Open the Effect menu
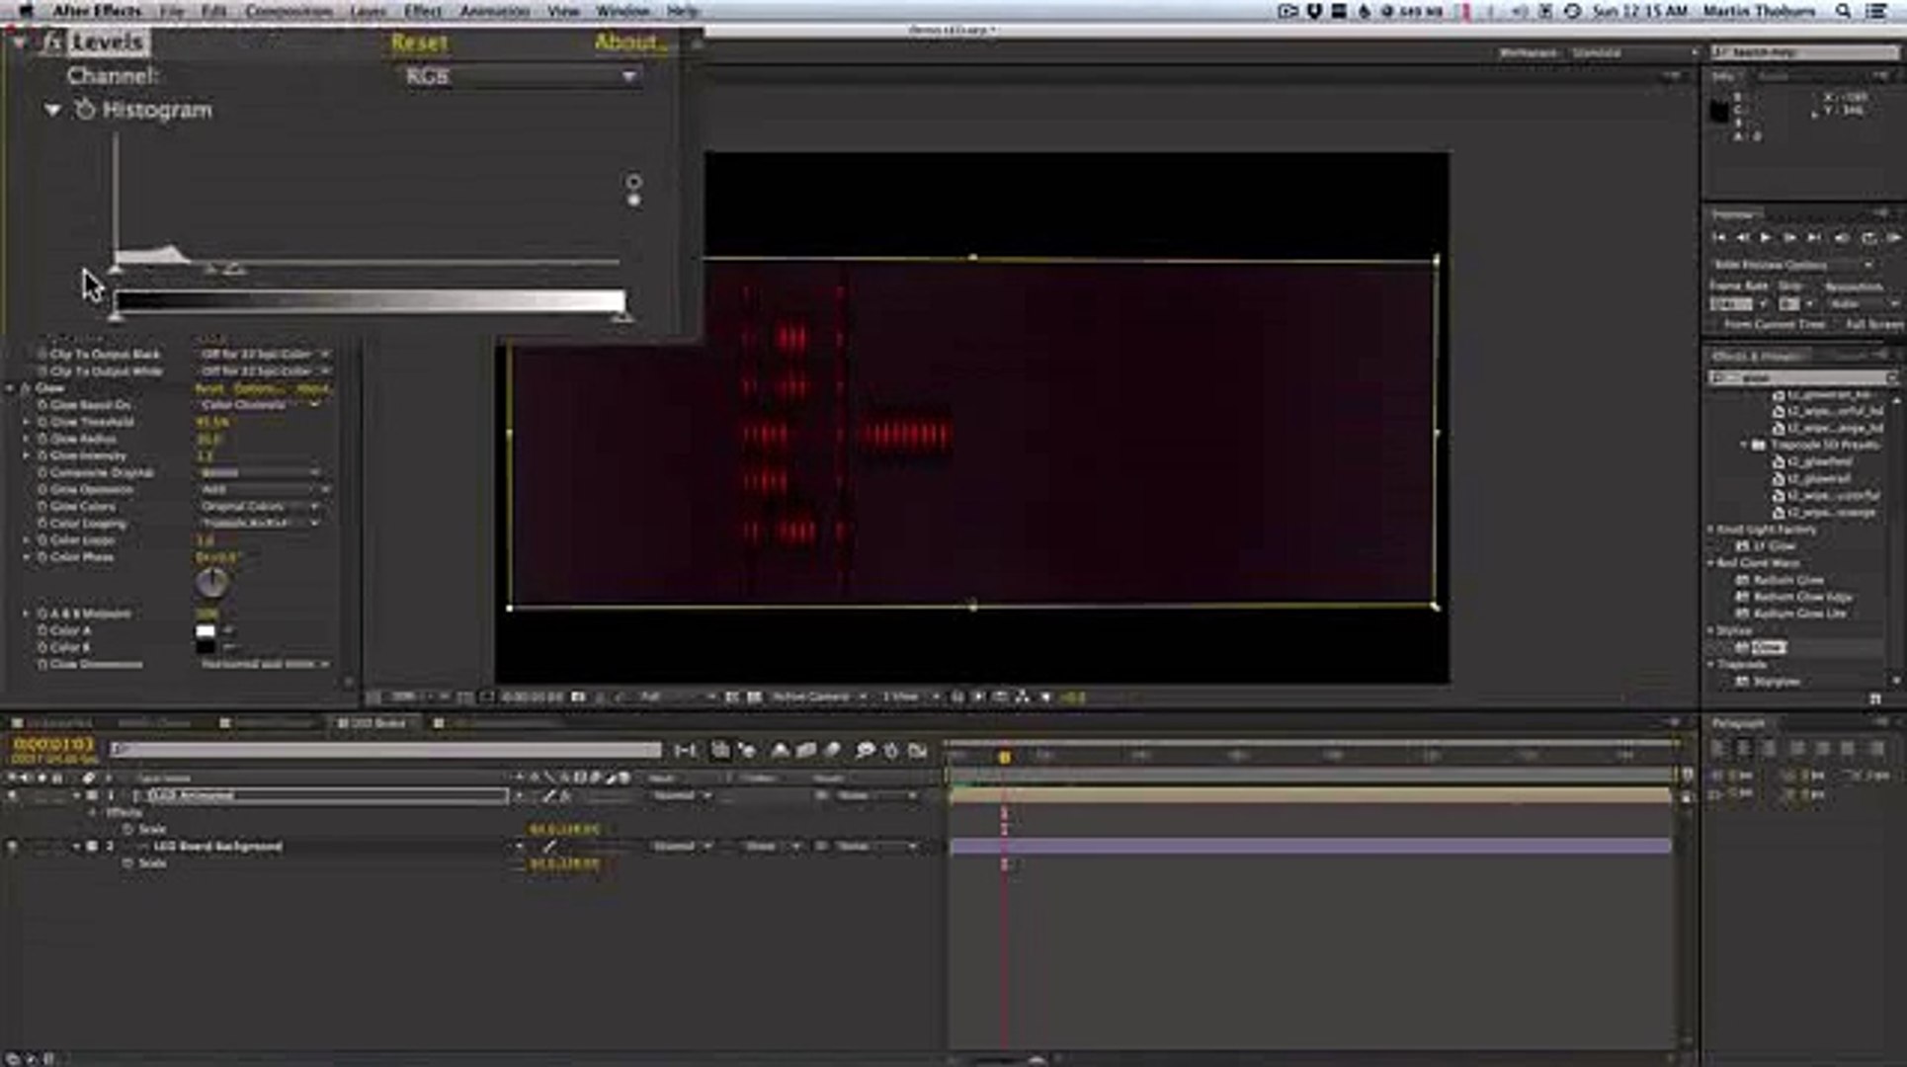The image size is (1907, 1067). click(x=423, y=11)
